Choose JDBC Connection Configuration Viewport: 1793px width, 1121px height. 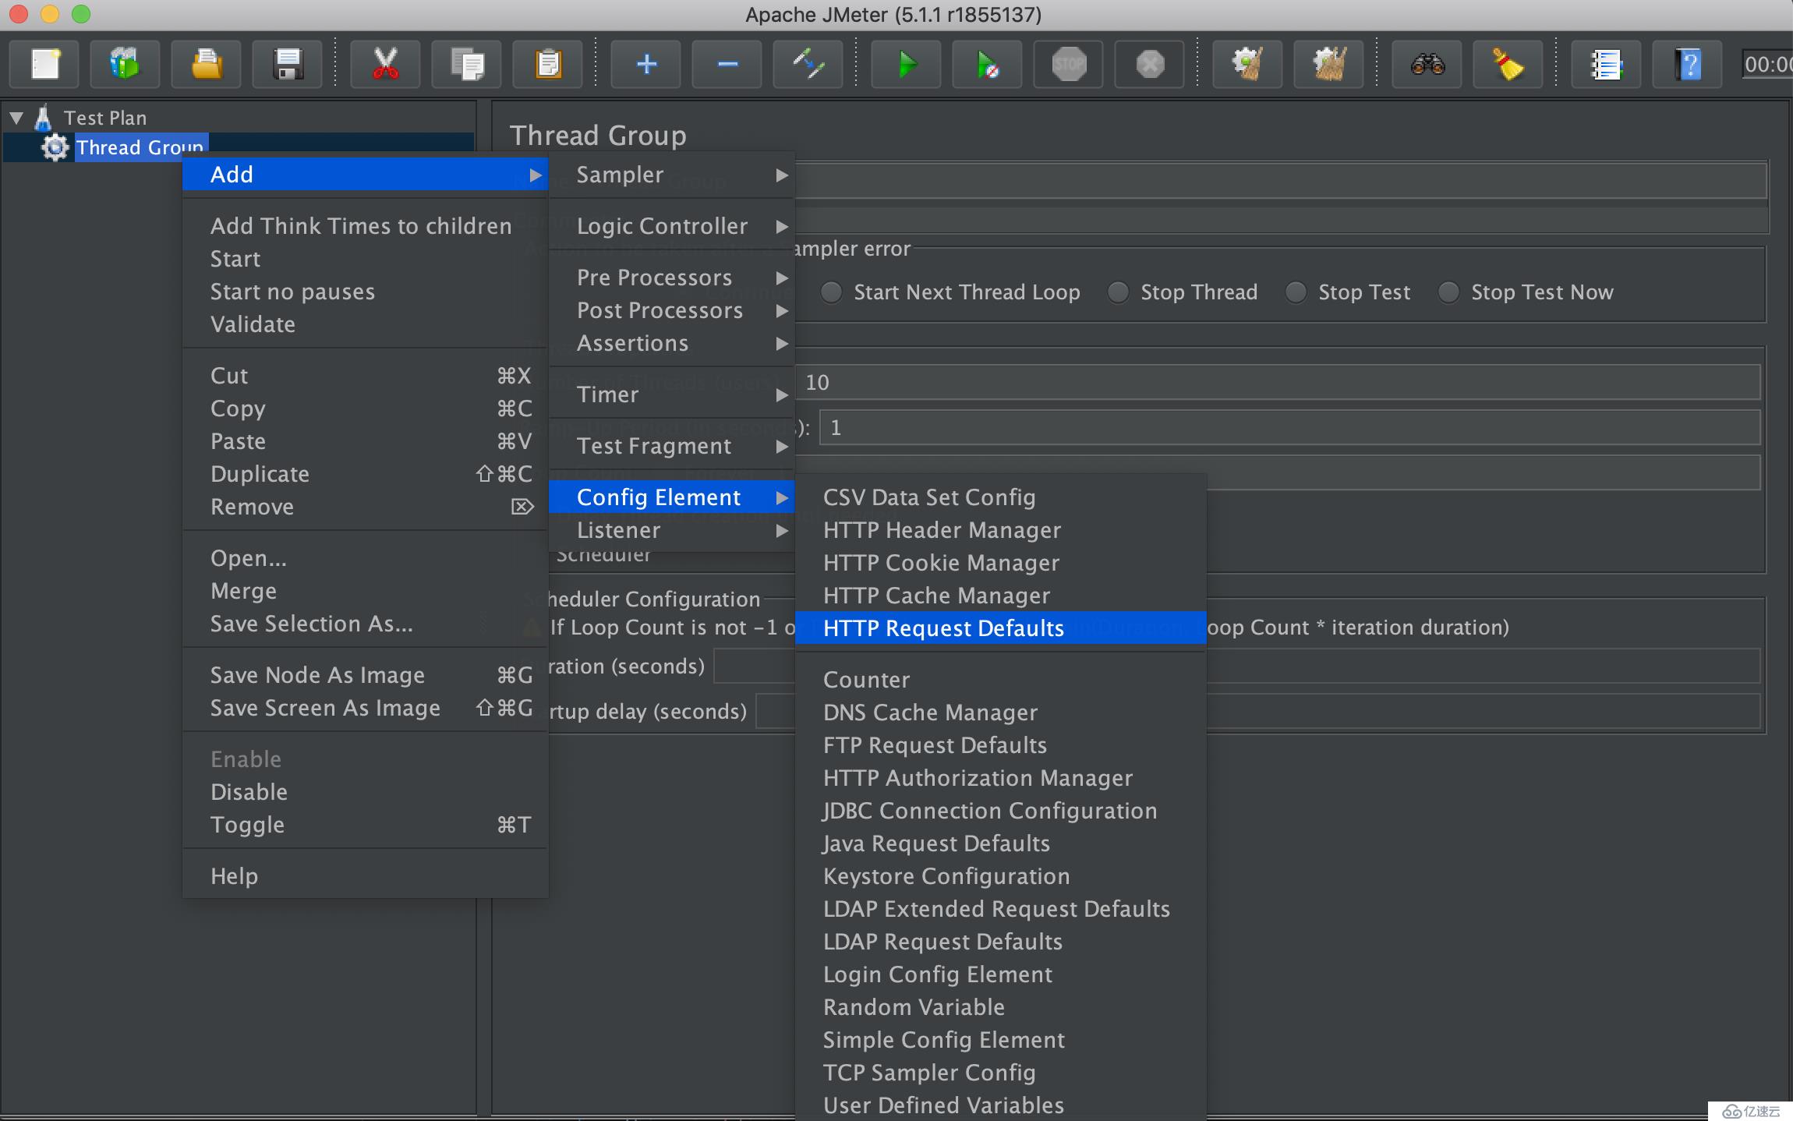pyautogui.click(x=1001, y=811)
